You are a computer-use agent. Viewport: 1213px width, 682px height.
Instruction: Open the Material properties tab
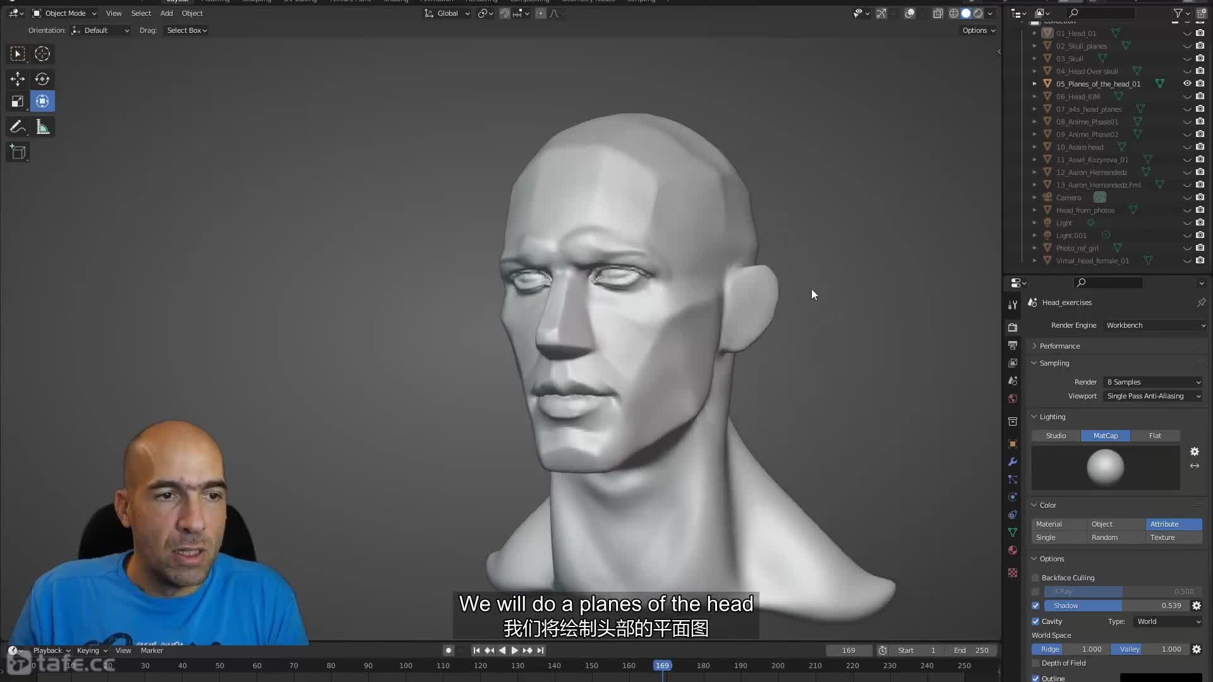coord(1013,550)
